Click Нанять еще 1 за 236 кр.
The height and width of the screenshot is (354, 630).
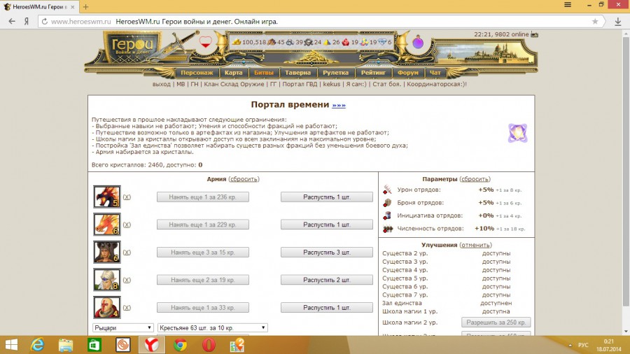coord(203,197)
